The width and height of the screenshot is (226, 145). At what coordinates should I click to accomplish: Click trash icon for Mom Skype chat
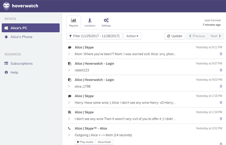[x=221, y=54]
